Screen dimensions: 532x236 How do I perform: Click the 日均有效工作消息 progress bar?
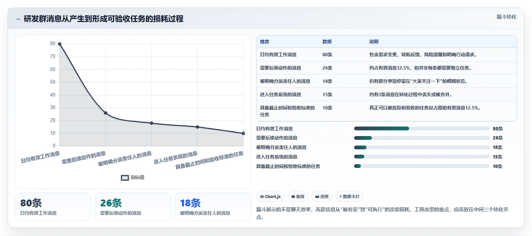422,129
